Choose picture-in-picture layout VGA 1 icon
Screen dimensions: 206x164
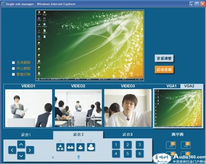[x=171, y=145]
